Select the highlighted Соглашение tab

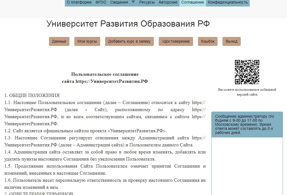[193, 2]
